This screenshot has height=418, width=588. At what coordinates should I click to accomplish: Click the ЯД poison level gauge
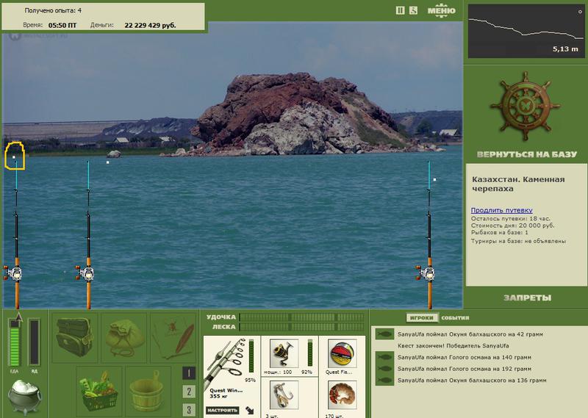(34, 342)
